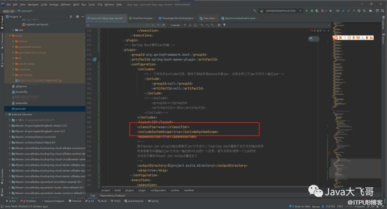Toggle the Terminal tool window at bottom
The image size is (387, 209).
(76, 201)
